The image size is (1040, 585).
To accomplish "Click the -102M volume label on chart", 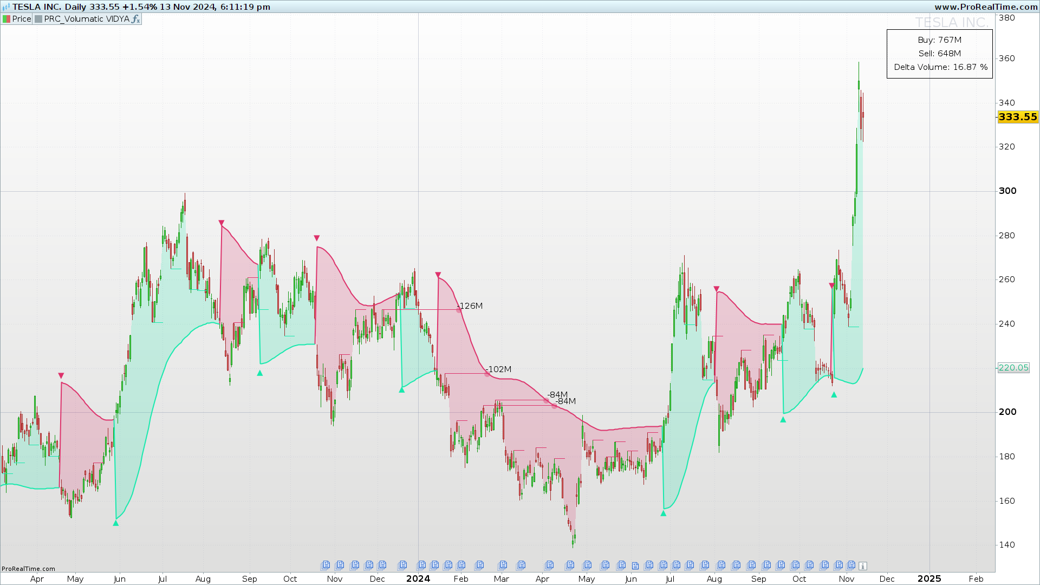I will coord(499,369).
